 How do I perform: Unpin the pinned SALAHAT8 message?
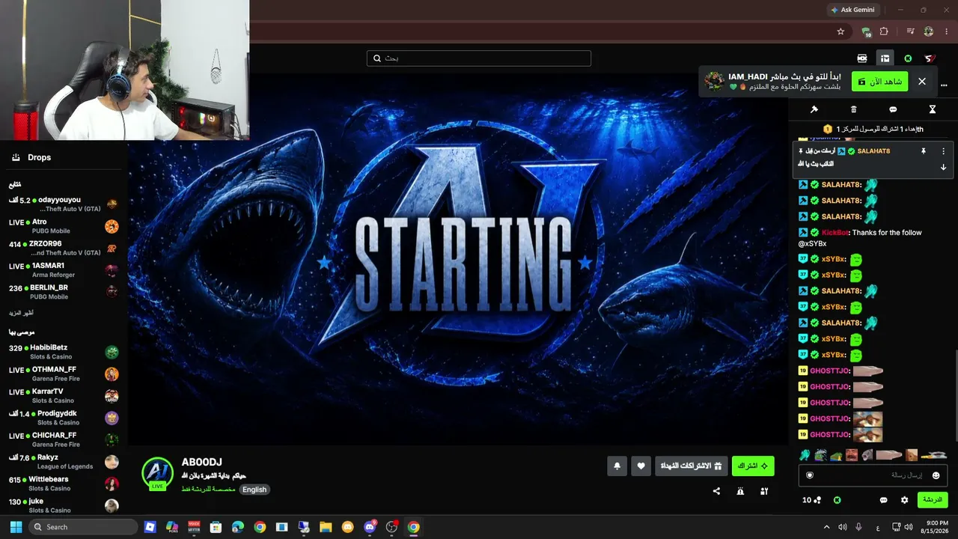pos(924,151)
